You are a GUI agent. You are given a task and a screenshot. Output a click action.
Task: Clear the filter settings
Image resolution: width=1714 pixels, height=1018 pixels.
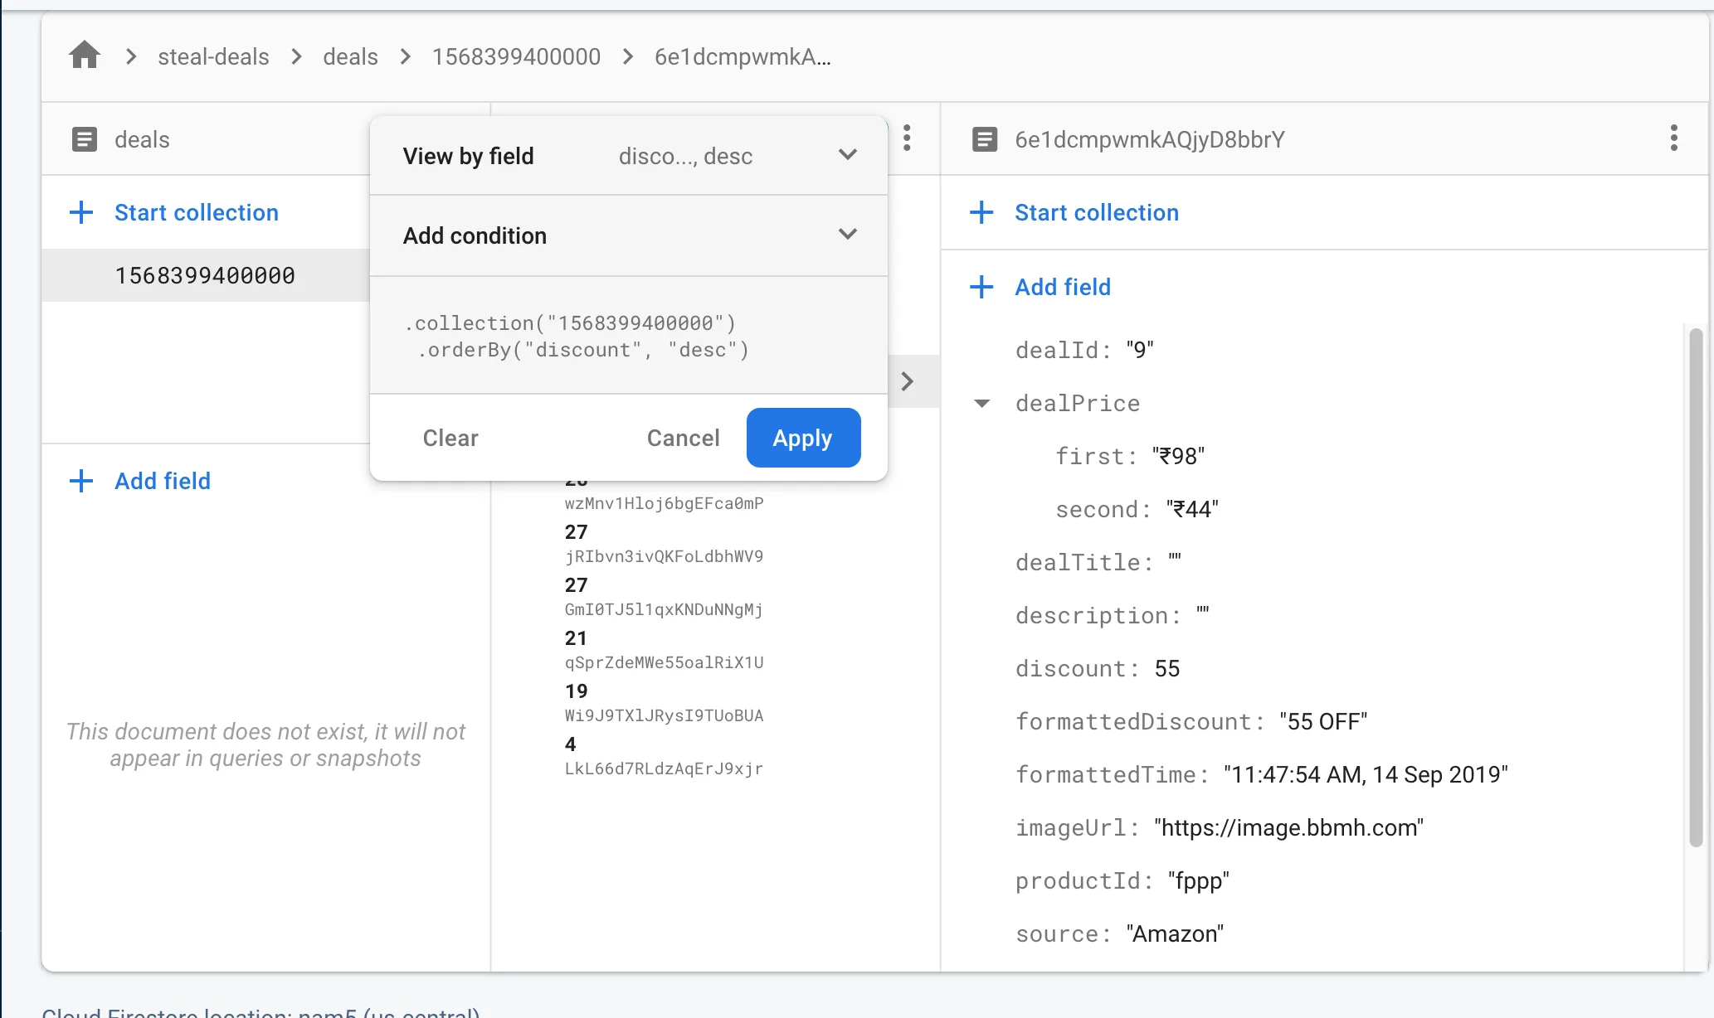pos(450,438)
